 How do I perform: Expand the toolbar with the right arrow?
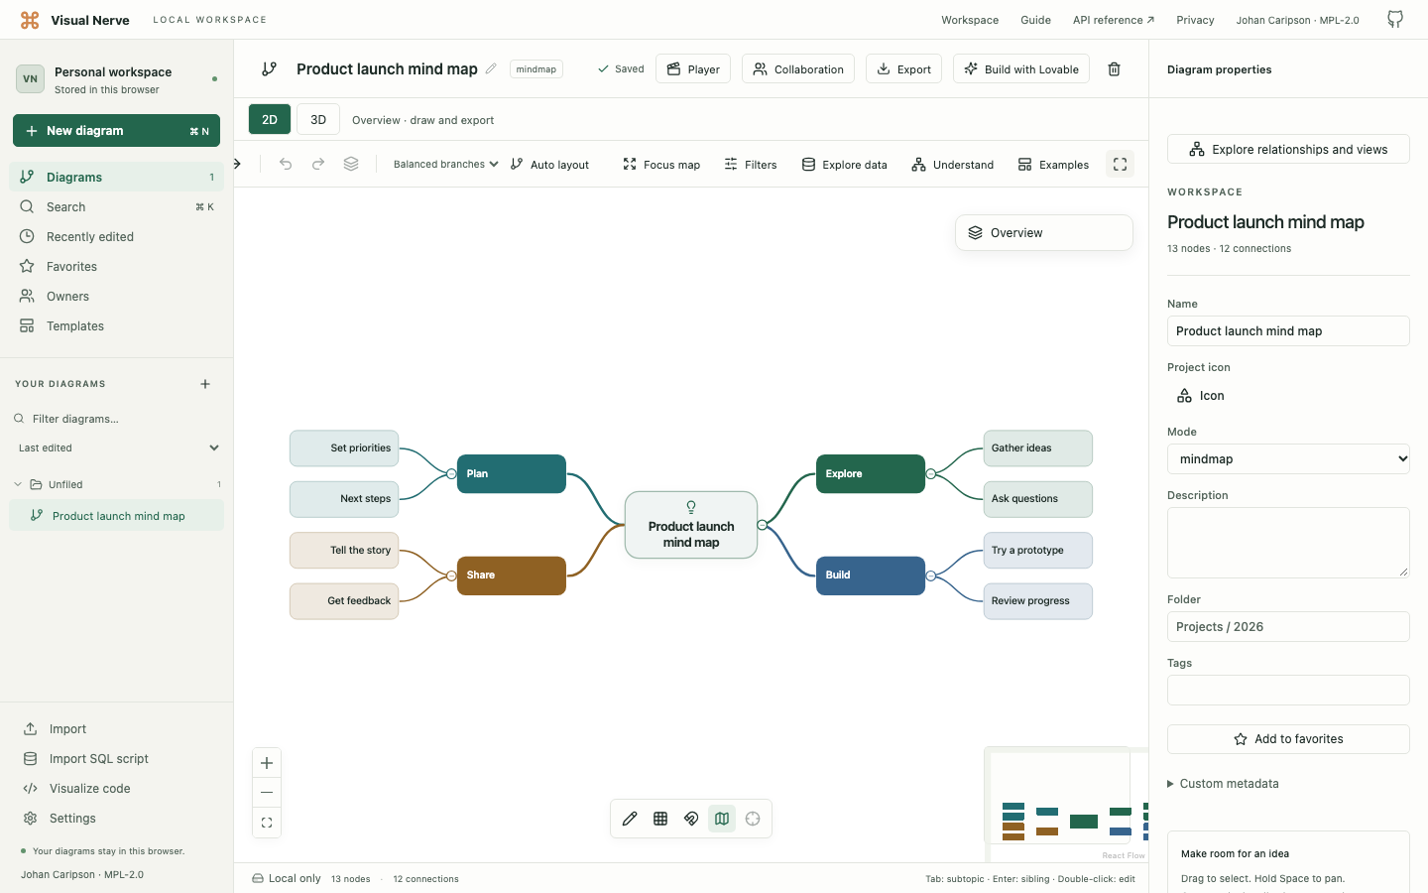[238, 164]
